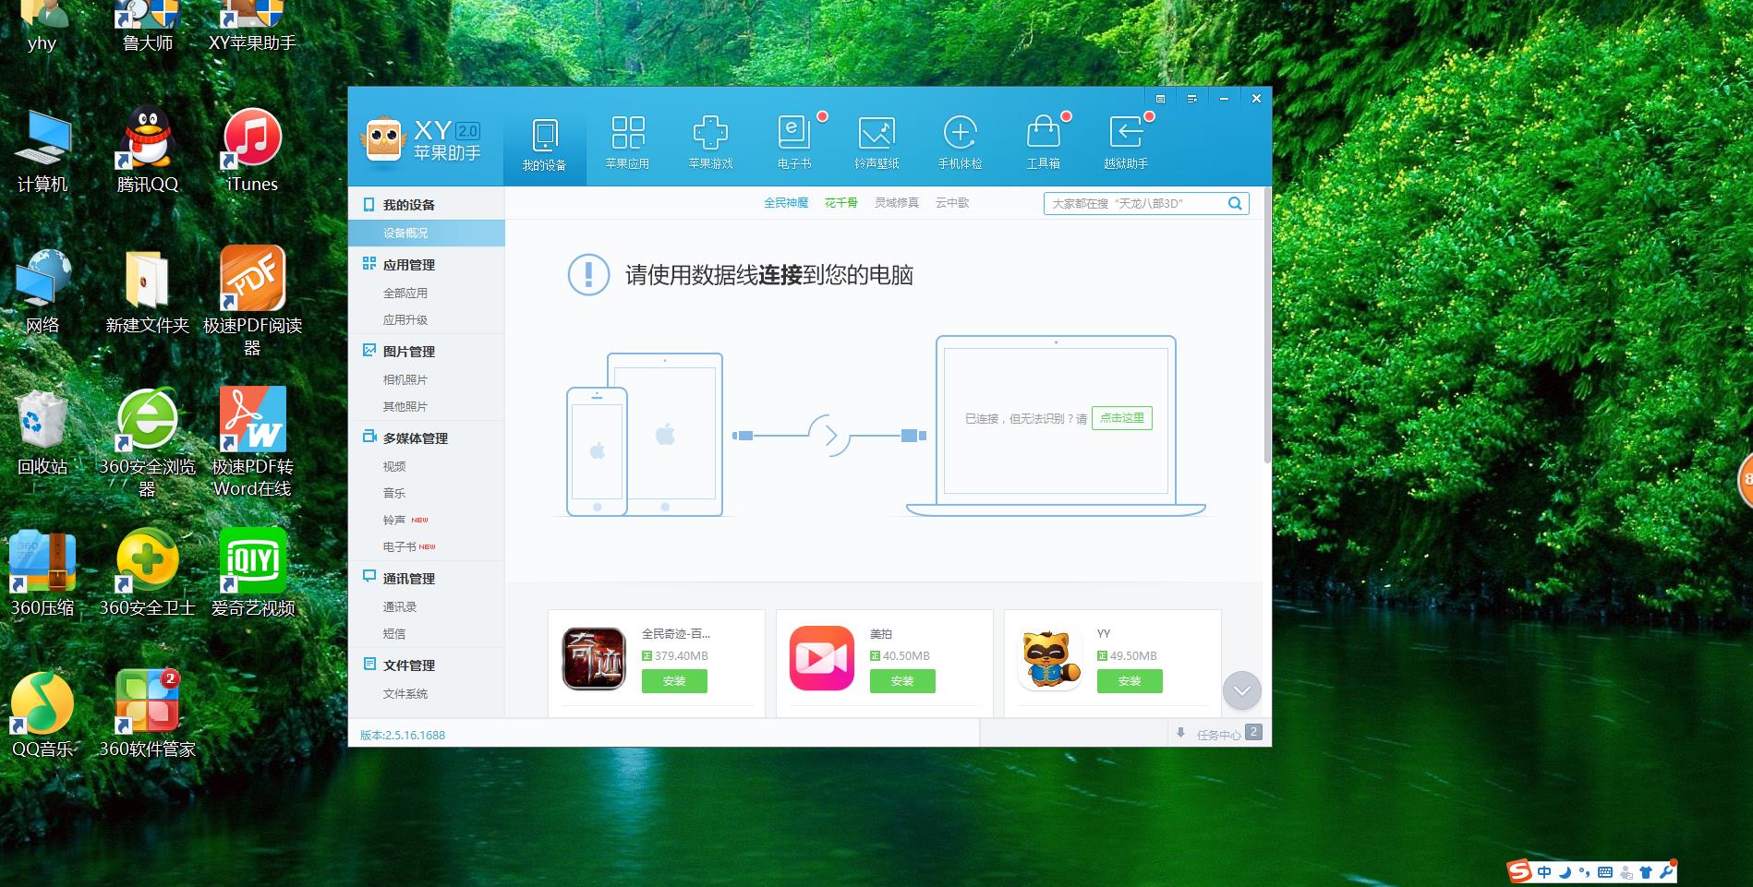Click the feedback message icon in title bar
This screenshot has width=1753, height=887.
[1160, 98]
